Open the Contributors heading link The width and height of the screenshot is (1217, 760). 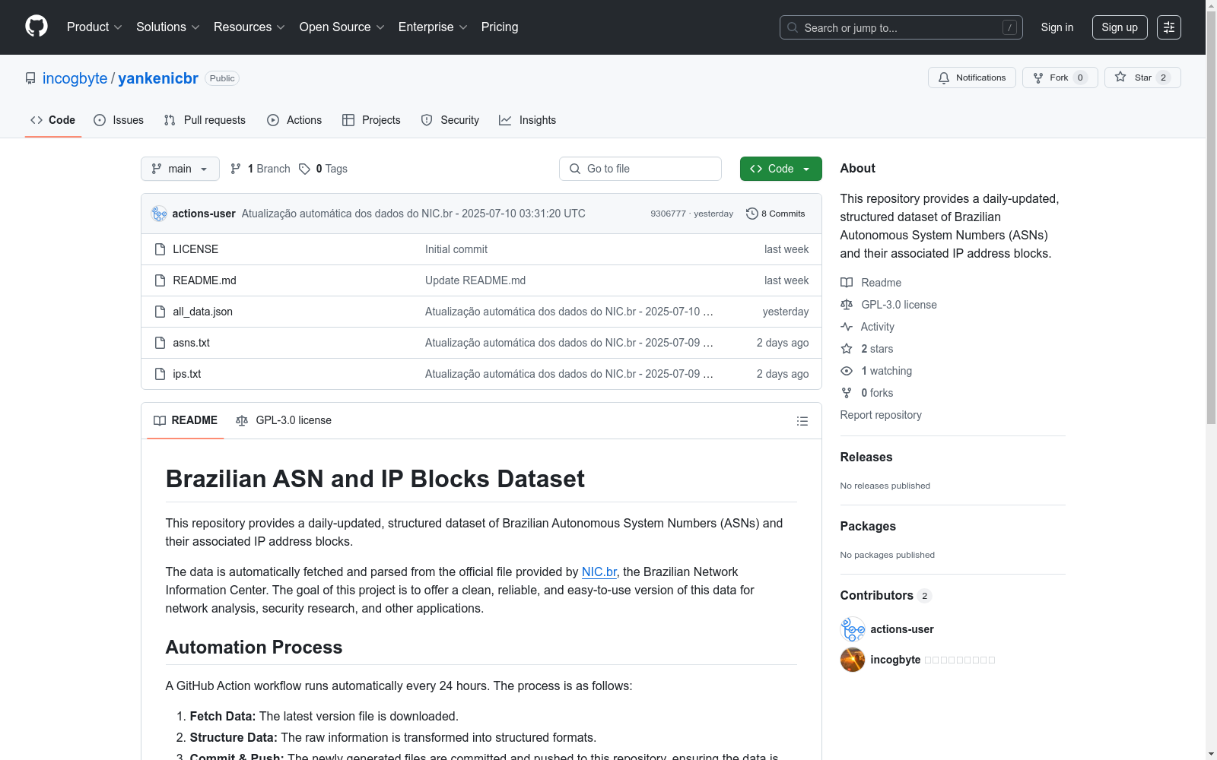coord(886,595)
